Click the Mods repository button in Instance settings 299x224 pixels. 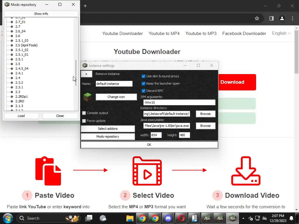click(x=108, y=136)
